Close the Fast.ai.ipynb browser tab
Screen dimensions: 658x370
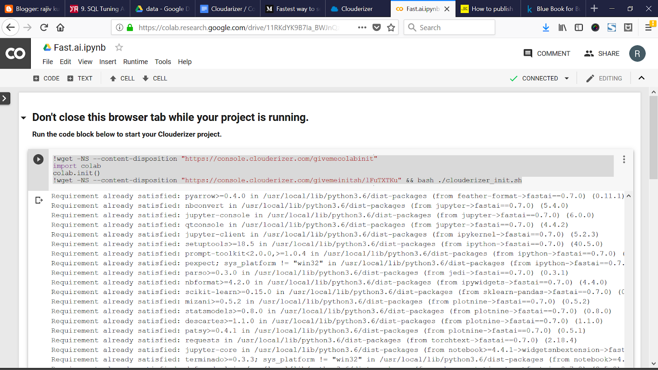447,9
